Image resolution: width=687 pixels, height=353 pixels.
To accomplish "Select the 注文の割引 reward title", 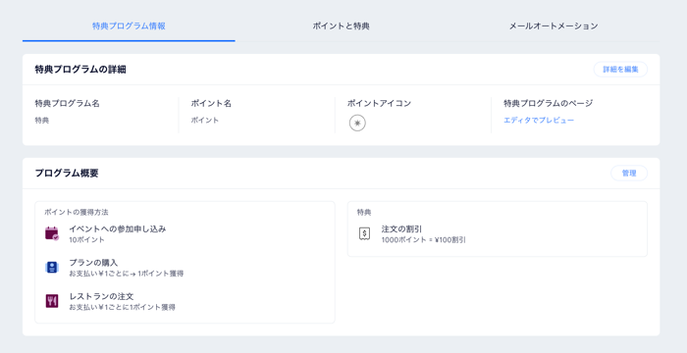I will (401, 228).
